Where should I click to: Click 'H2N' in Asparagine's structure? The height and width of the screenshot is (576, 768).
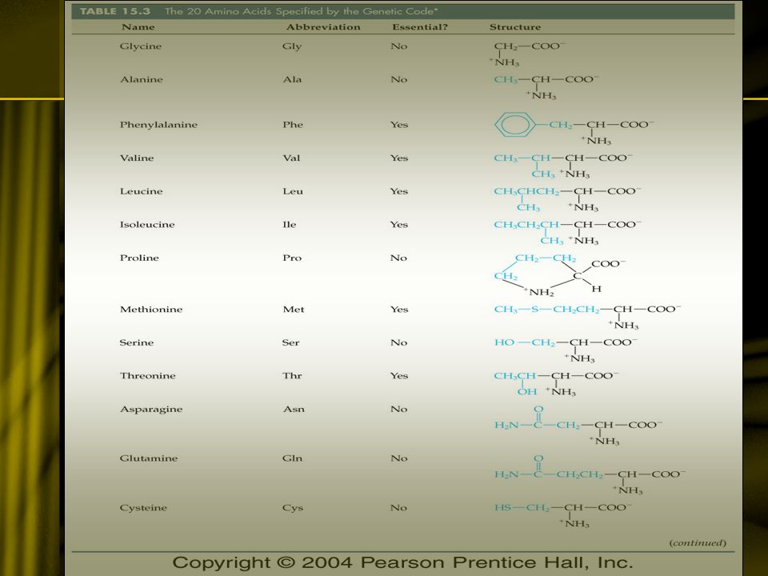(506, 425)
